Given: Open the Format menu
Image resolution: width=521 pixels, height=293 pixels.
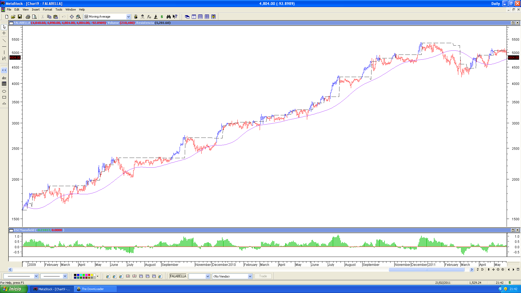Looking at the screenshot, I should click(x=47, y=9).
